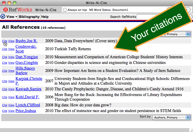View the Kohl, David F. reference
The height and width of the screenshot is (132, 193).
tap(11, 97)
